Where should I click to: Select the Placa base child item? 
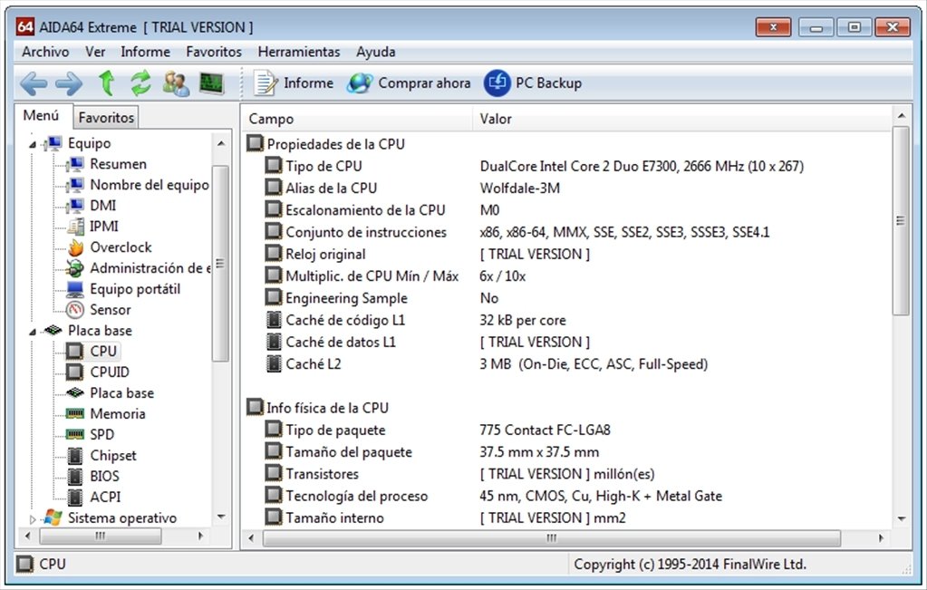coord(110,393)
